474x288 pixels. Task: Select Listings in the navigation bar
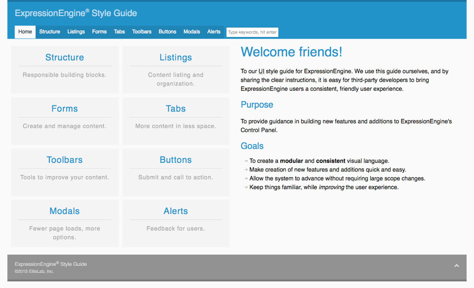[76, 32]
